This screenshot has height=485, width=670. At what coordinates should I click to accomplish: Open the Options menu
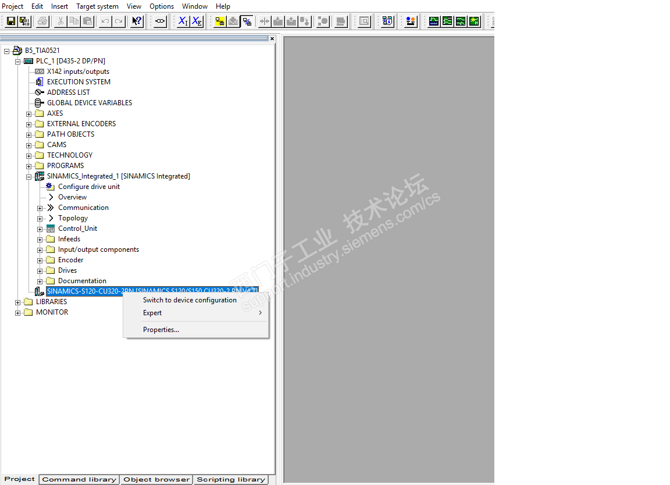click(x=162, y=6)
